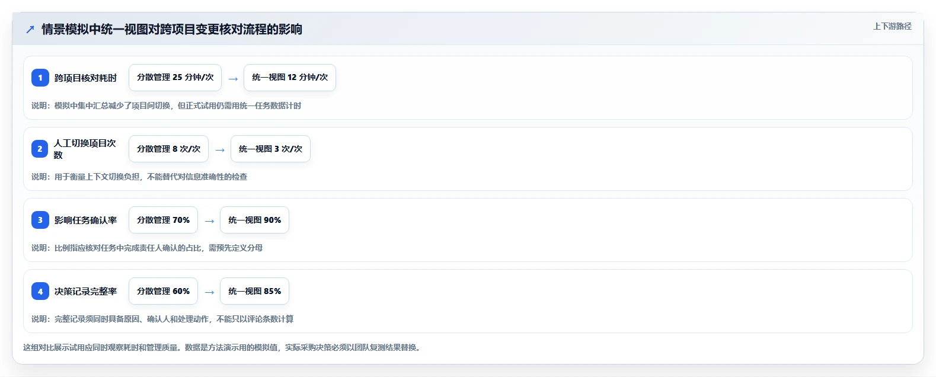Click the 统一视图 85% chip
This screenshot has width=936, height=377.
254,291
